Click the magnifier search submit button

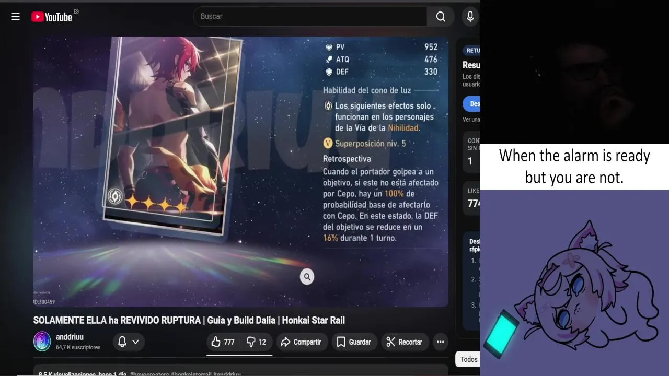point(441,17)
